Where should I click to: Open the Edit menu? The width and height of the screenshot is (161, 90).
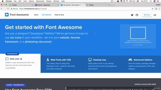[20, 1]
